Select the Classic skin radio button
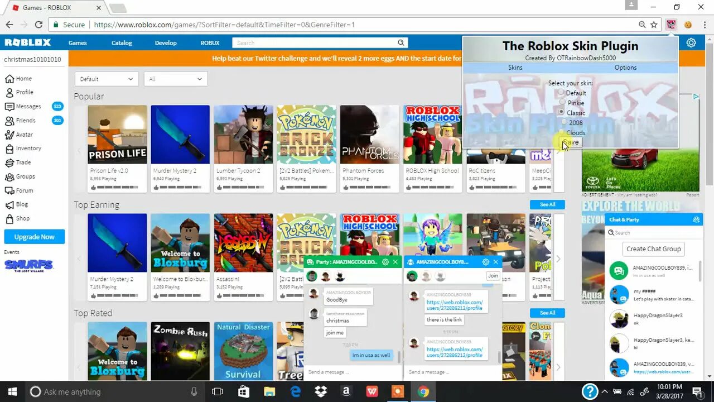Screen dimensions: 714x402 (562, 112)
